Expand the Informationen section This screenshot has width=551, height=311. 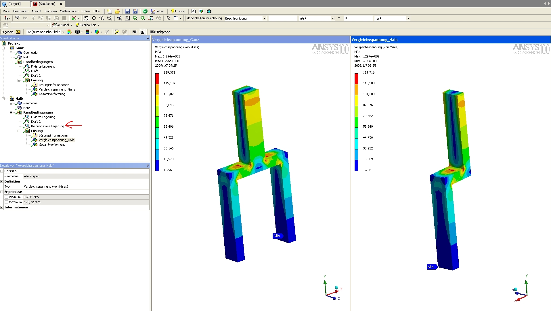coord(2,207)
